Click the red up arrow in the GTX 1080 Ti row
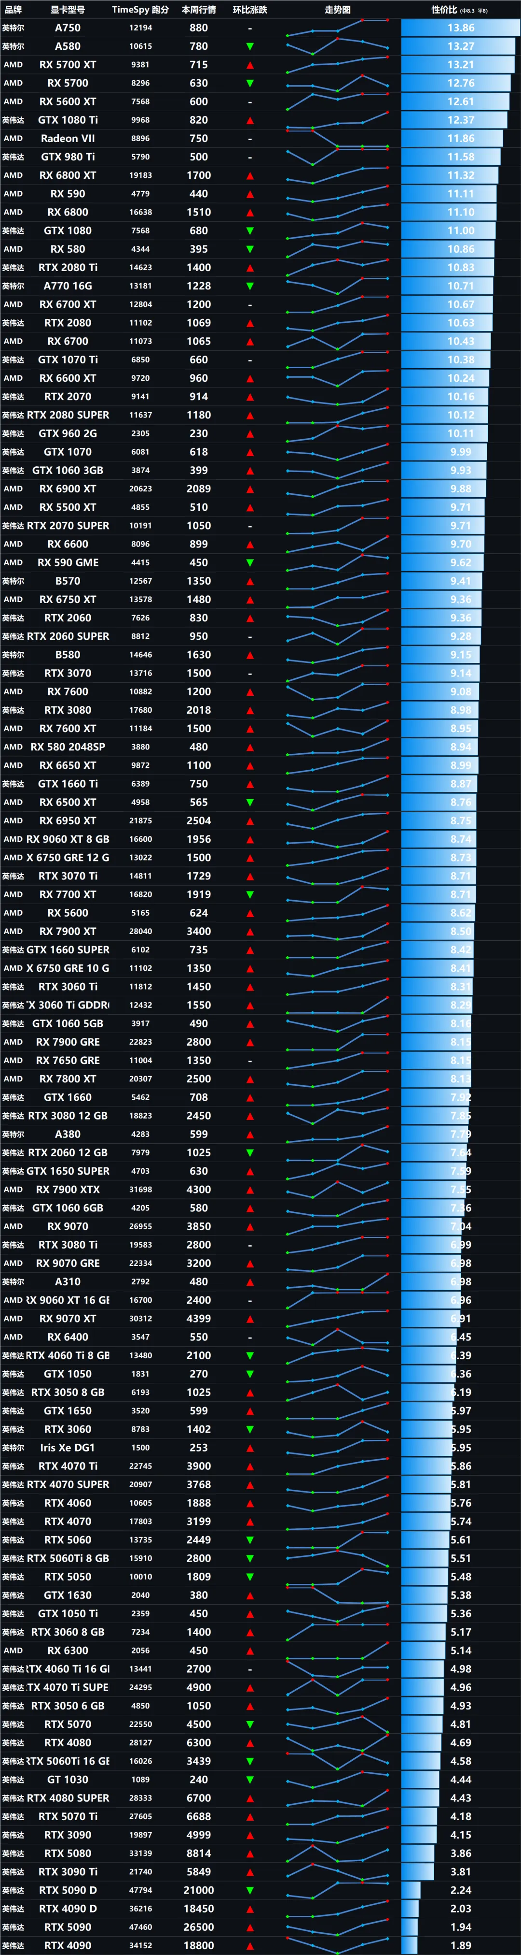 pos(250,121)
